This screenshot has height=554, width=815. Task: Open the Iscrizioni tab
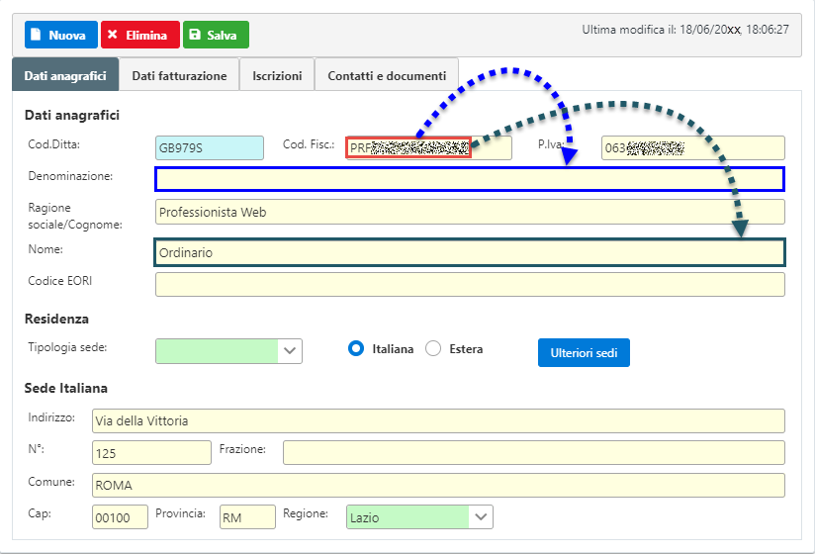pyautogui.click(x=277, y=75)
